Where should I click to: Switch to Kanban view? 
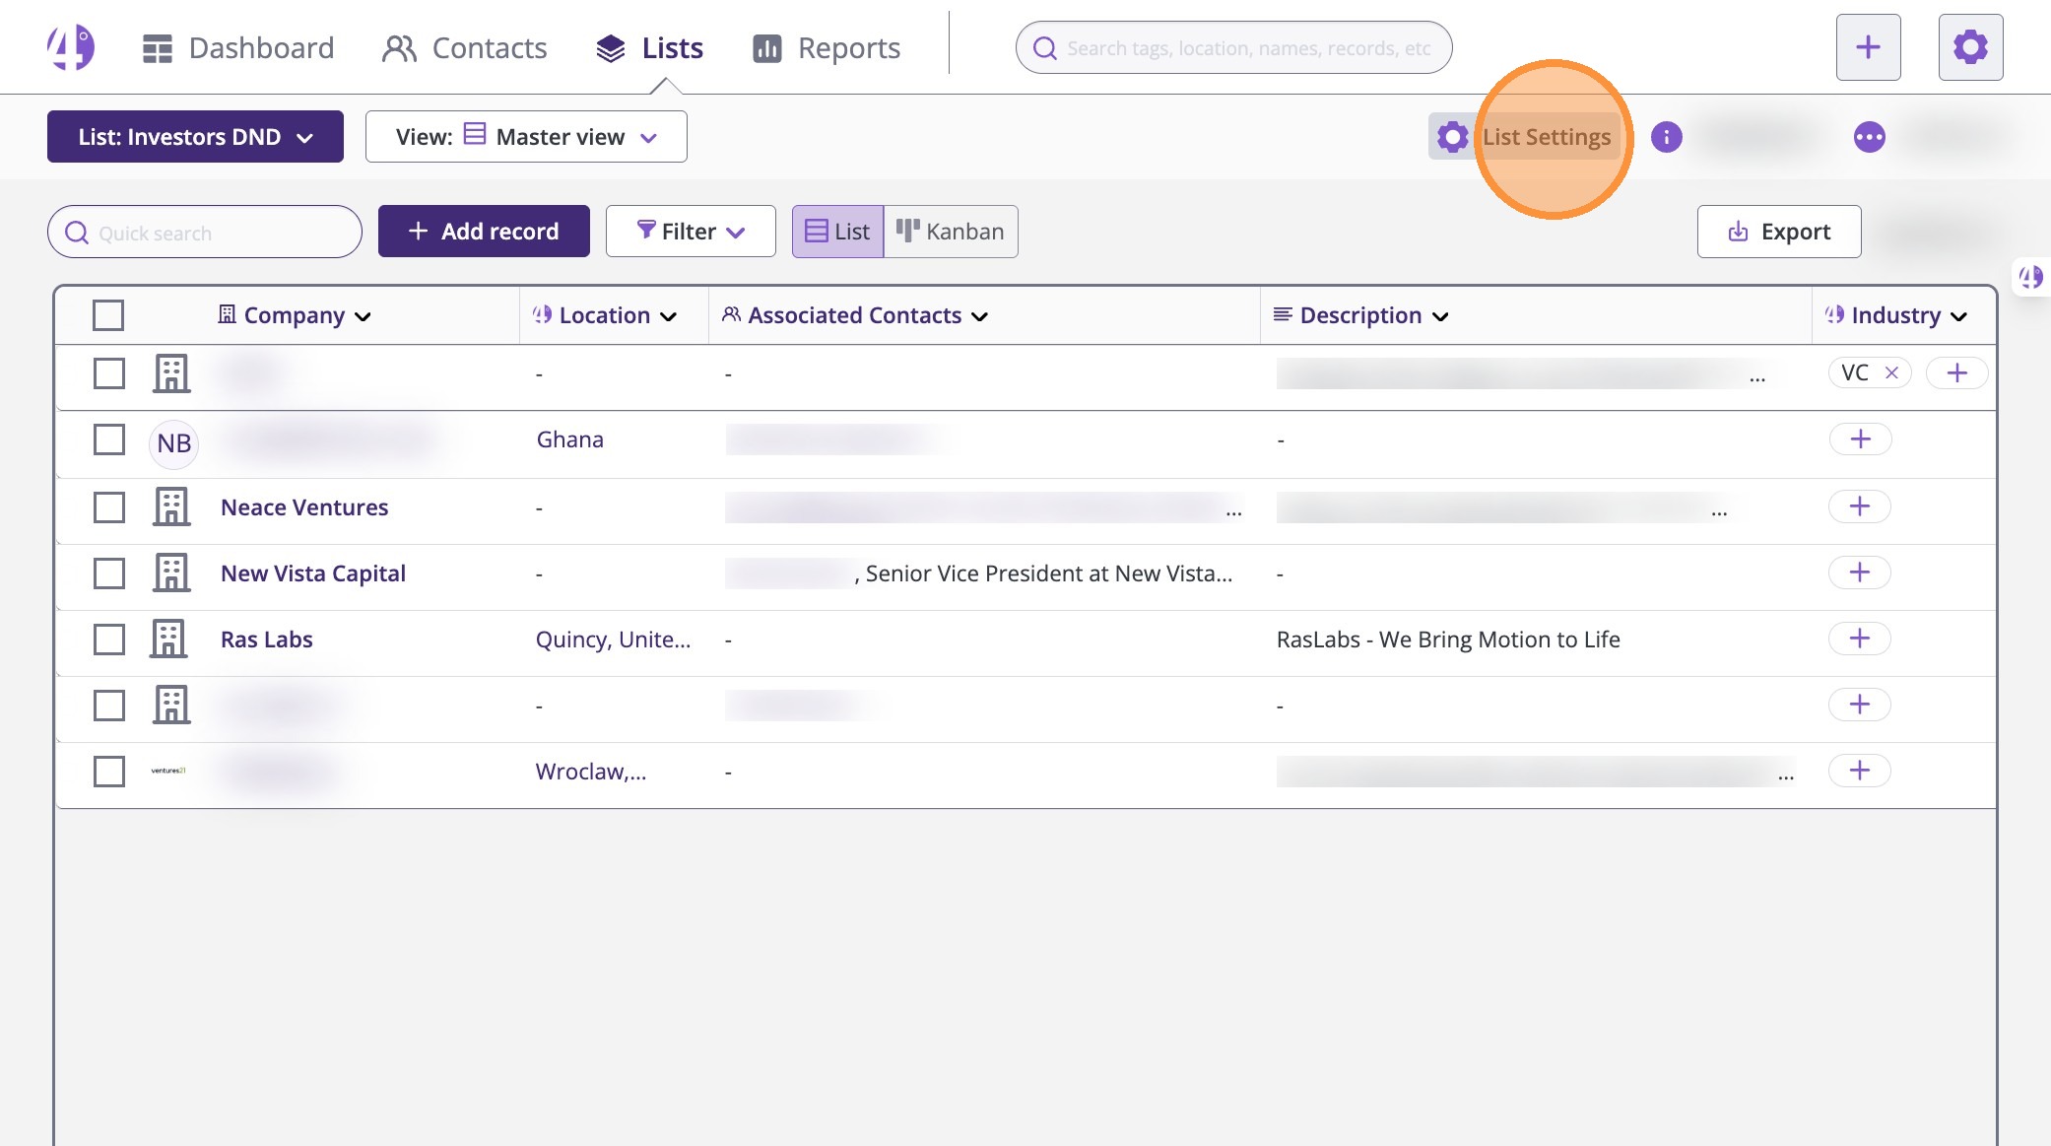[x=951, y=232]
